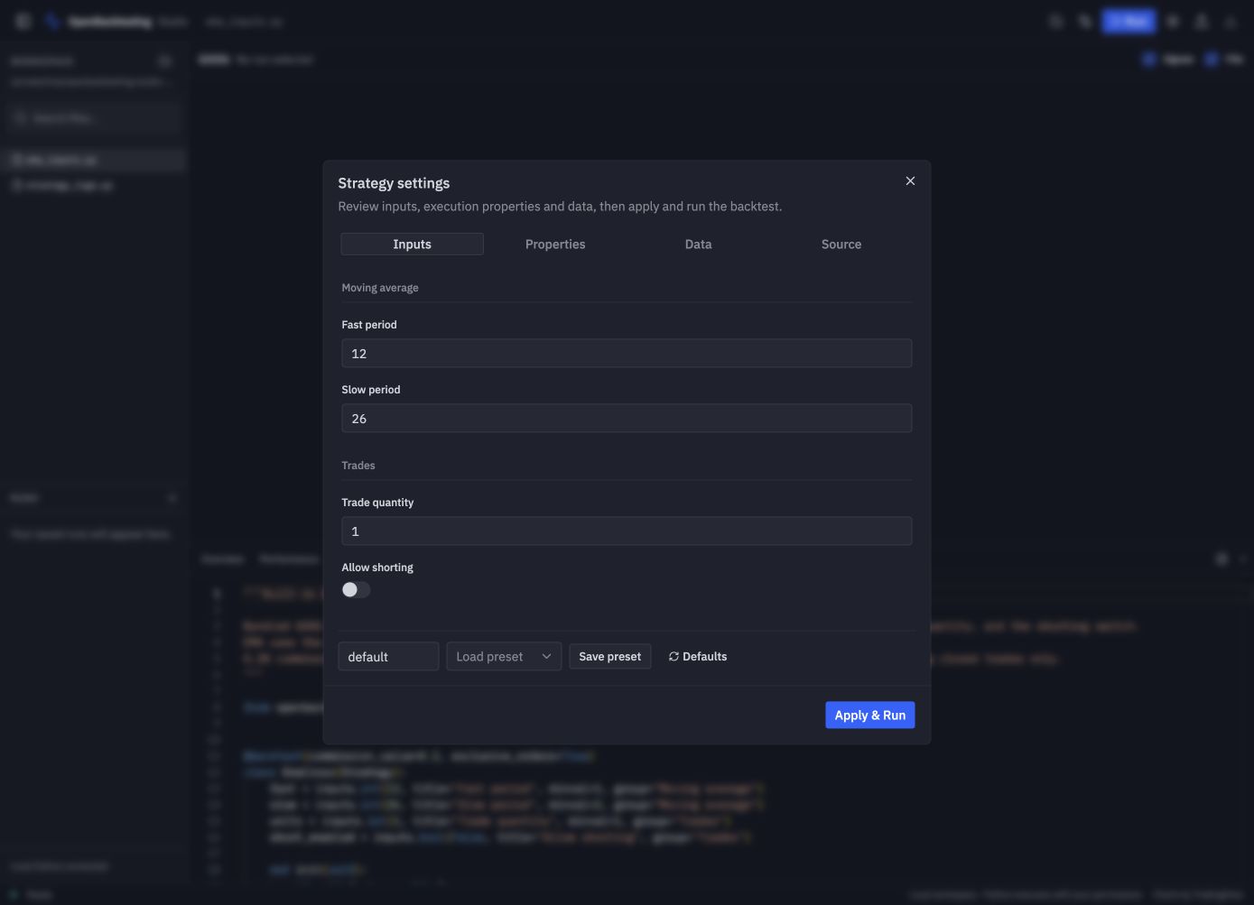Click the Apply & Run button
The image size is (1254, 905).
(869, 716)
